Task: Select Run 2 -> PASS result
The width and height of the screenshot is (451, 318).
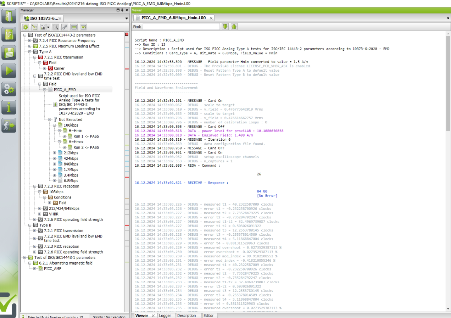Action: 86,147
